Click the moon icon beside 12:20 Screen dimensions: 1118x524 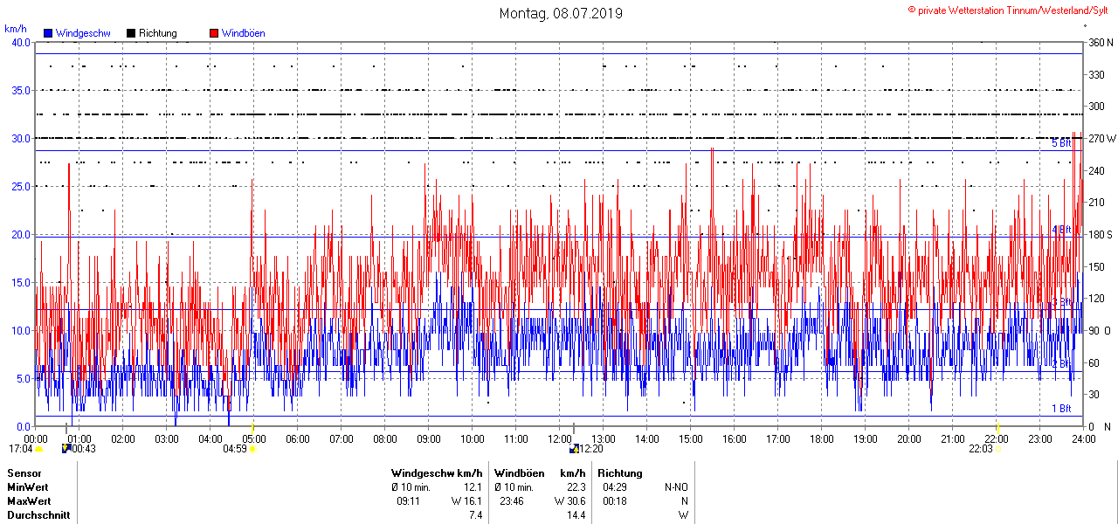pyautogui.click(x=574, y=448)
